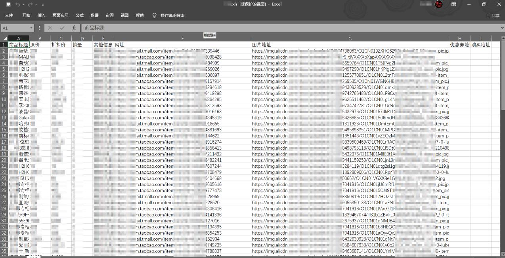Click the formula bar options three-dot handle
Image resolution: width=505 pixels, height=258 pixels.
point(39,28)
